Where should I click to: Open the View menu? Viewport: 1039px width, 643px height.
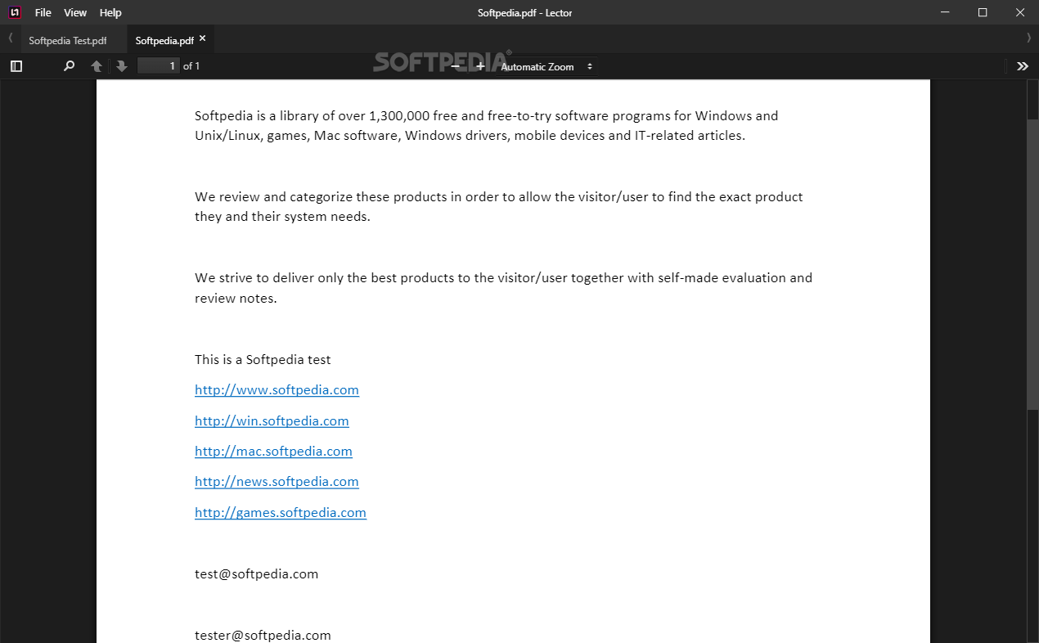(75, 12)
